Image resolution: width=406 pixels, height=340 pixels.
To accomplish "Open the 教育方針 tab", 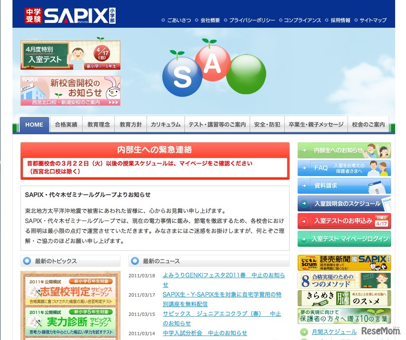I will tap(131, 125).
